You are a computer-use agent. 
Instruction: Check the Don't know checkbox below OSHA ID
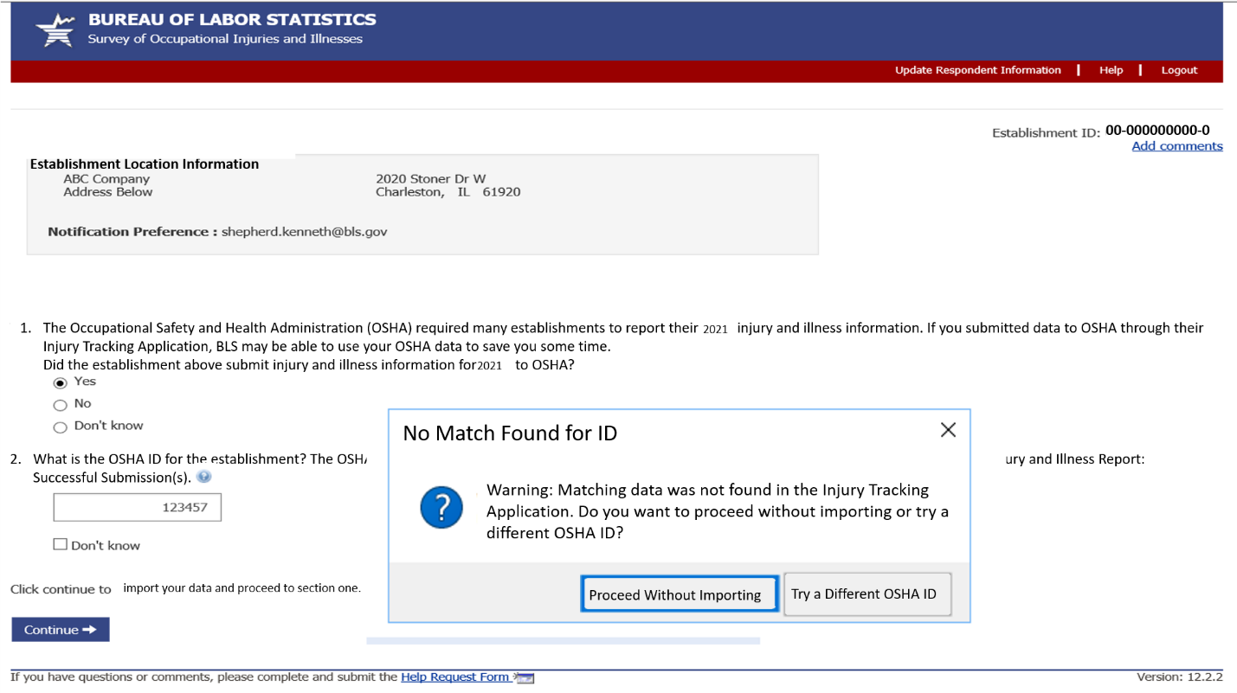60,544
